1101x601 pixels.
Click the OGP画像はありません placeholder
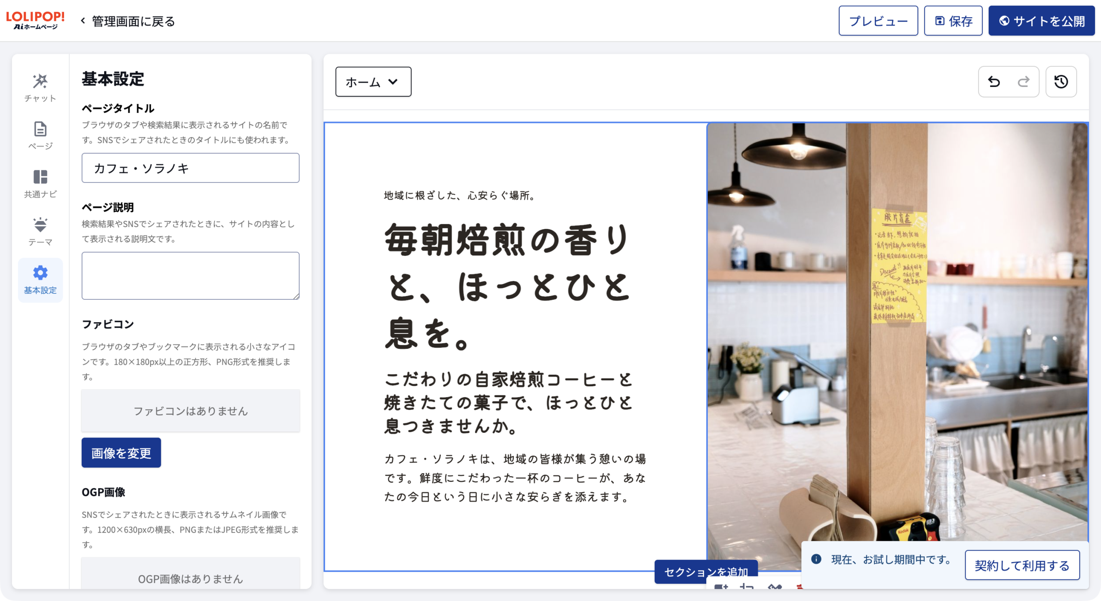tap(191, 573)
